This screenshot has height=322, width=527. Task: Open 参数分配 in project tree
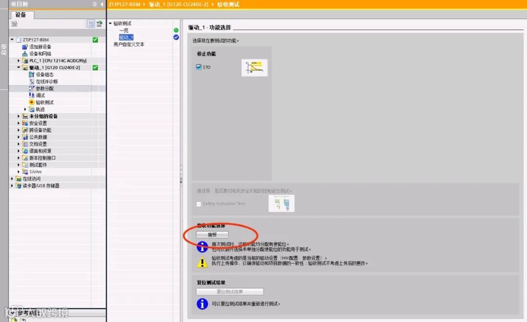[45, 88]
